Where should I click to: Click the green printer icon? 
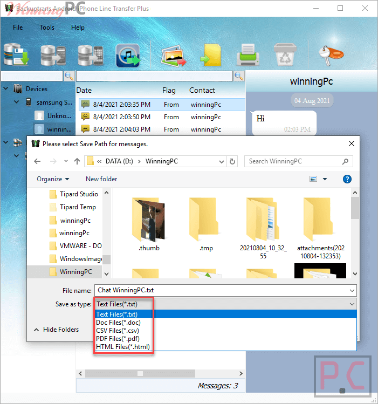pos(248,55)
